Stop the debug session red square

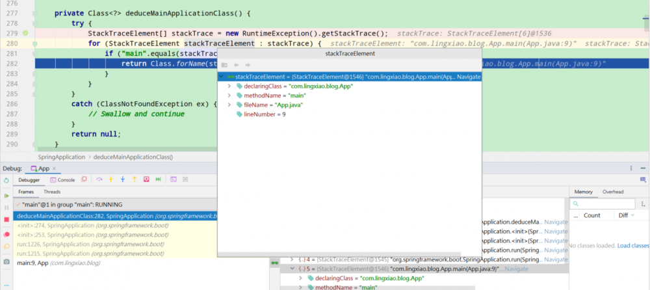[x=6, y=220]
